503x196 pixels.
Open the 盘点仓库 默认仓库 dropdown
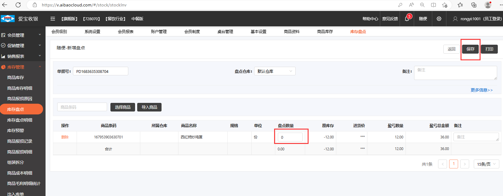275,71
